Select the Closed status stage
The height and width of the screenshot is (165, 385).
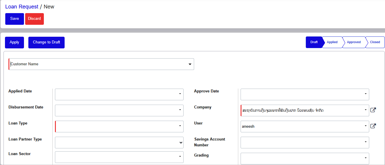pos(375,42)
